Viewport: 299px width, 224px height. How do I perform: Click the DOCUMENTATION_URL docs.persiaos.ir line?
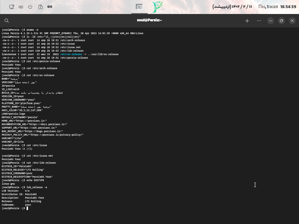[x=34, y=124]
